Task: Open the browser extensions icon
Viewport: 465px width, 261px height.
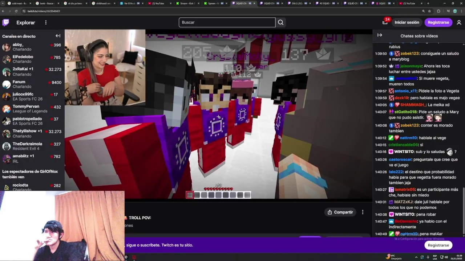Action: point(438,11)
